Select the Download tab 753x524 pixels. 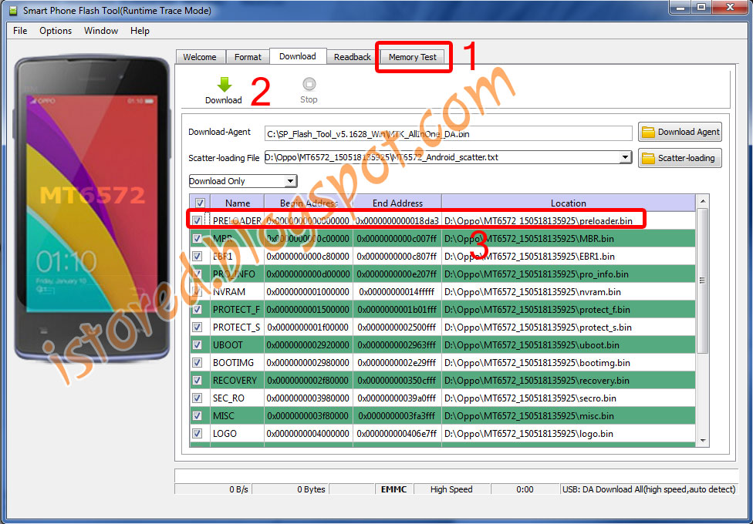pyautogui.click(x=298, y=56)
